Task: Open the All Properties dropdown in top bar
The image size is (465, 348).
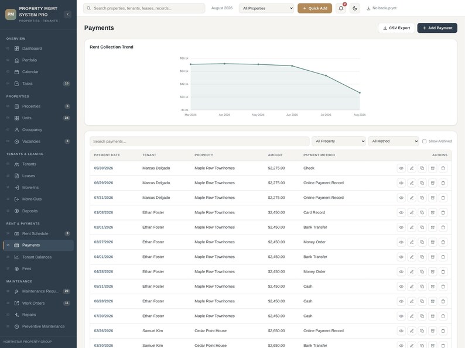Action: 266,8
